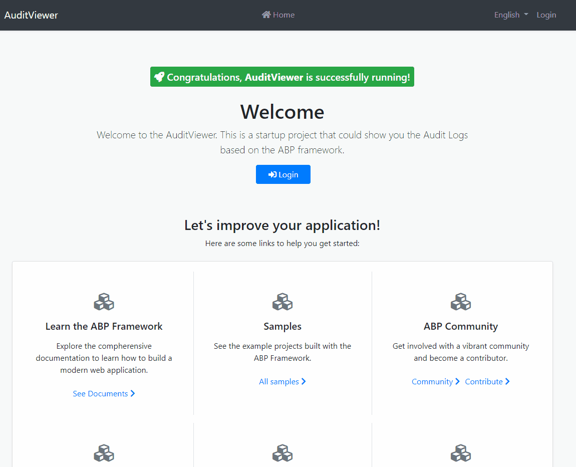This screenshot has width=576, height=467.
Task: Open the Home navigation item
Action: (278, 15)
